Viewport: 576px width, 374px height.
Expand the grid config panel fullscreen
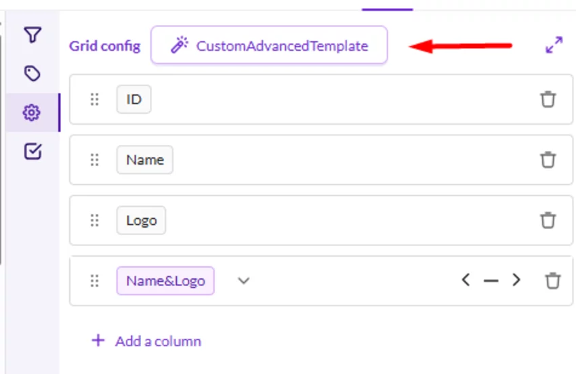(554, 45)
